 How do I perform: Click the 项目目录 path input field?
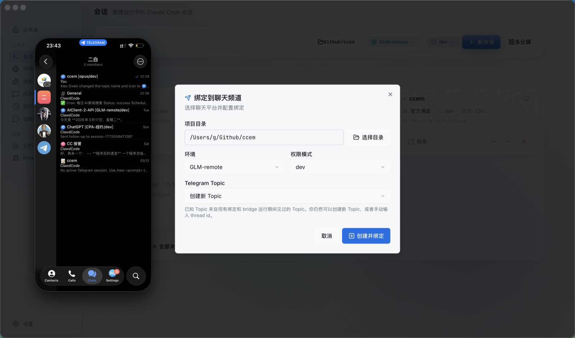[x=264, y=137]
